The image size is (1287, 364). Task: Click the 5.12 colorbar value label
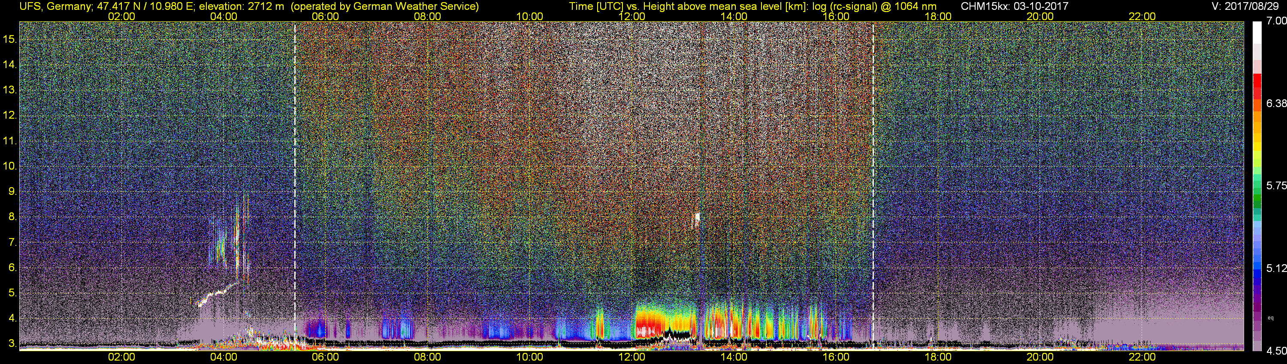pos(1277,268)
